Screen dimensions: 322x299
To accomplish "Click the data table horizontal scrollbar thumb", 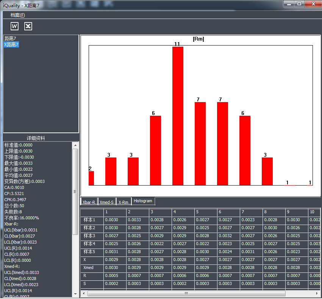I will [x=186, y=293].
